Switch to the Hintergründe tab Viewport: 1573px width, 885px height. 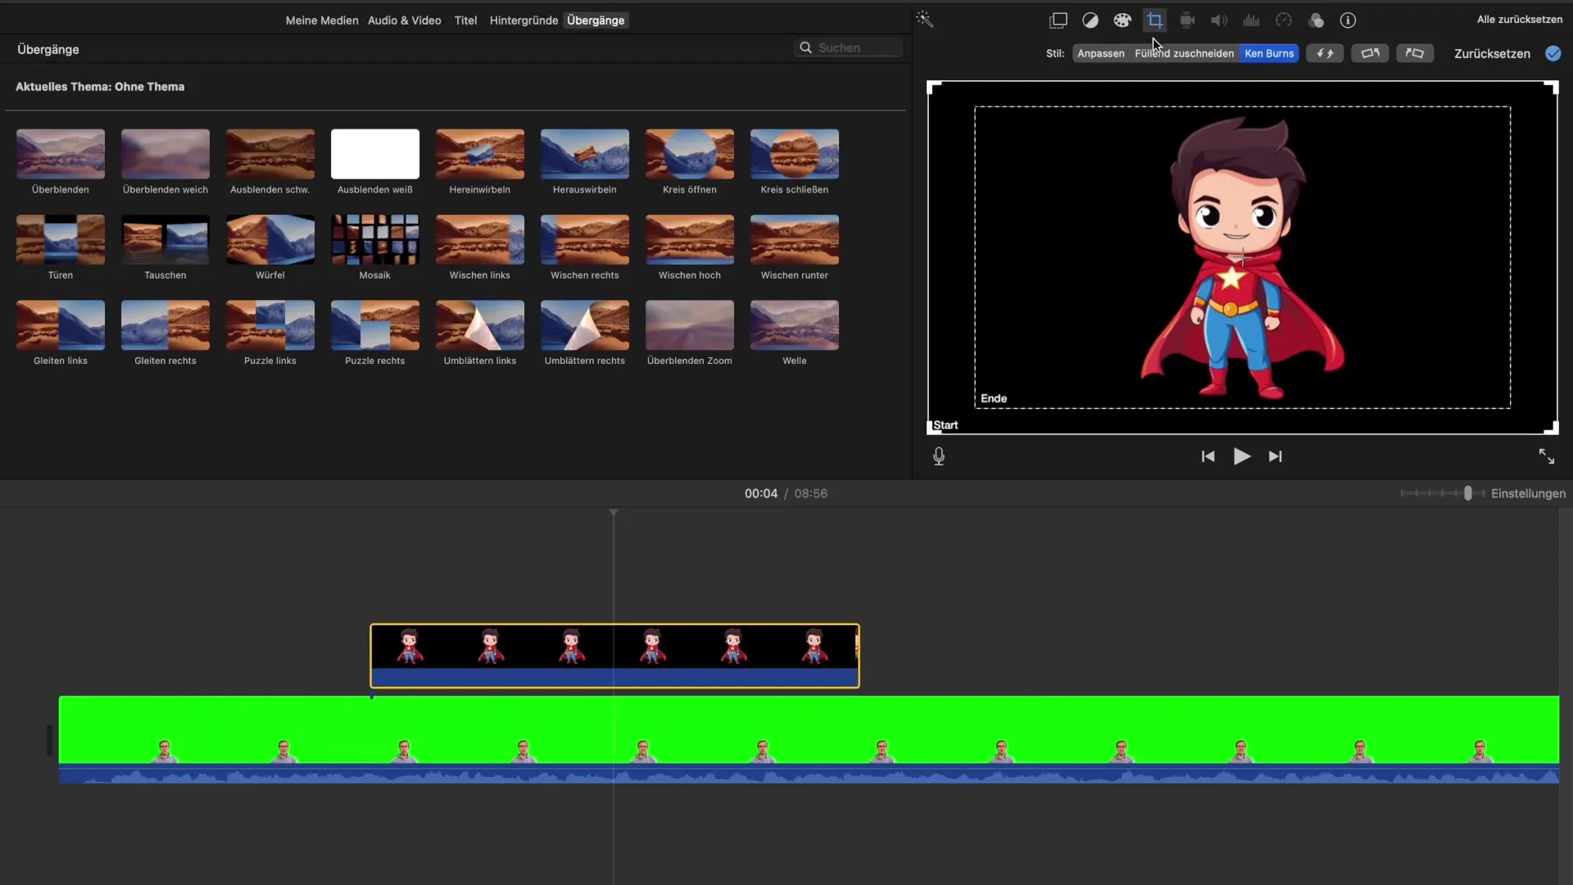(524, 20)
